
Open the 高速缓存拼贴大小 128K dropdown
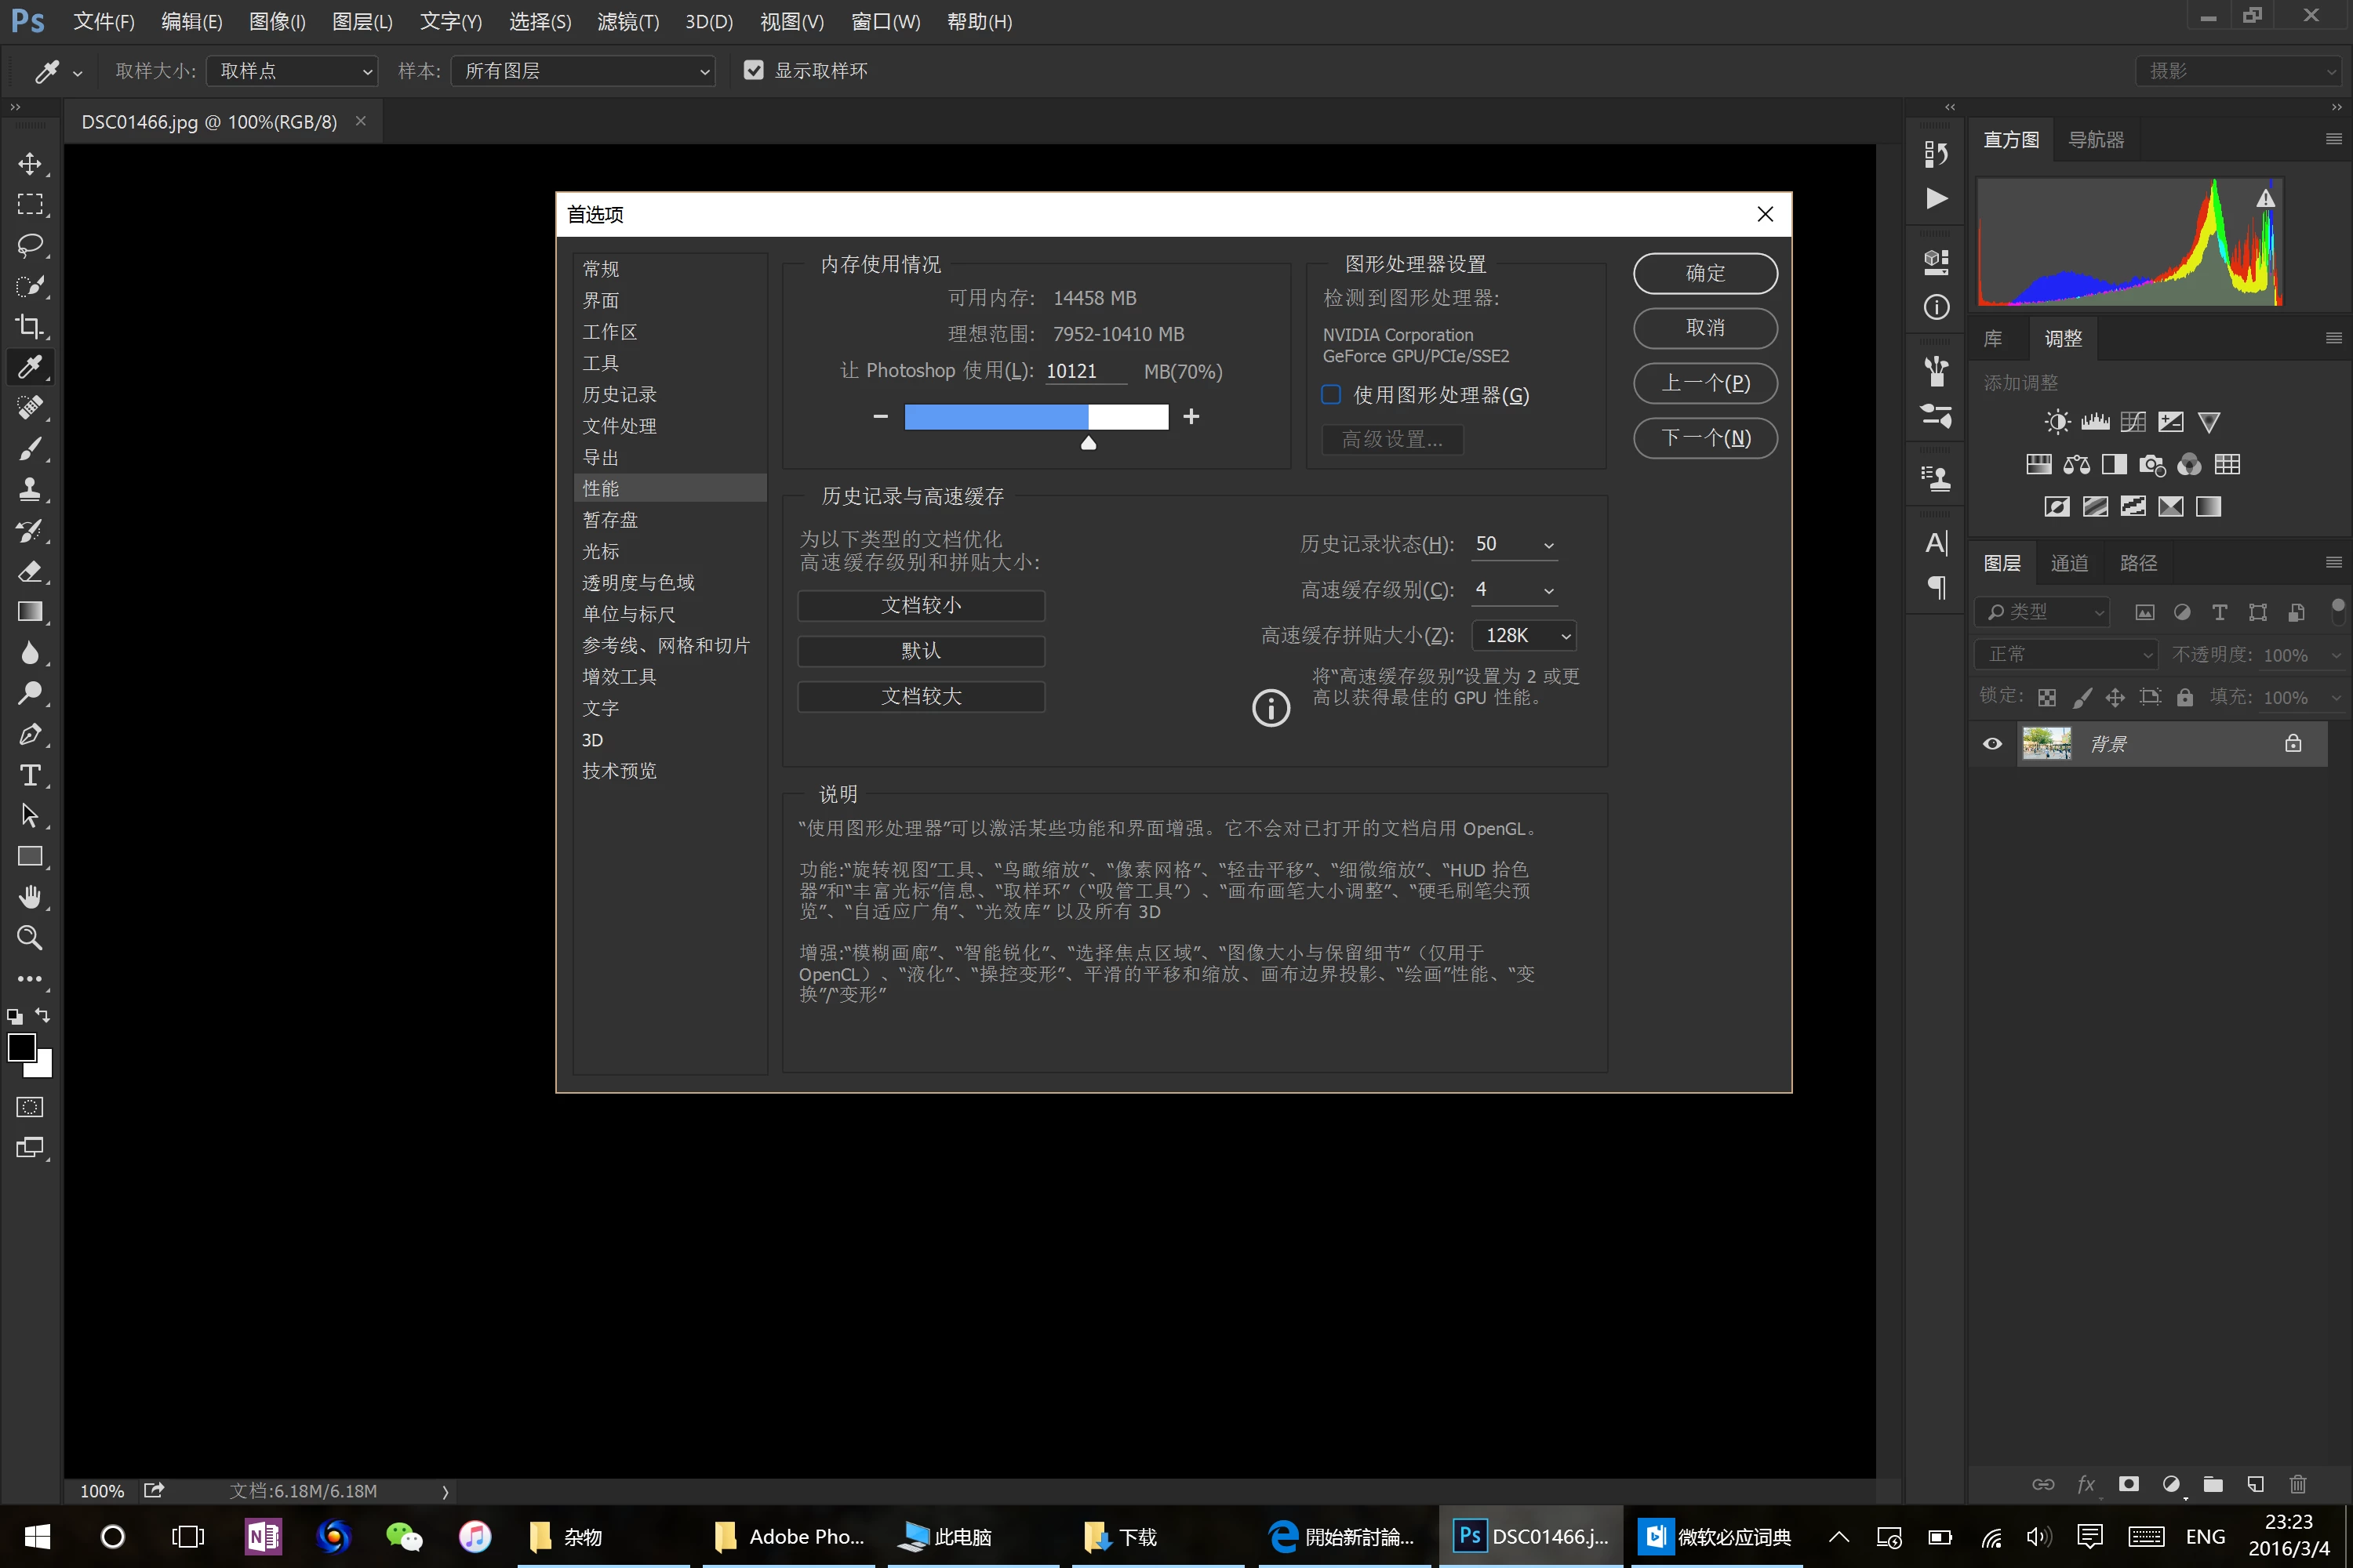click(x=1524, y=635)
